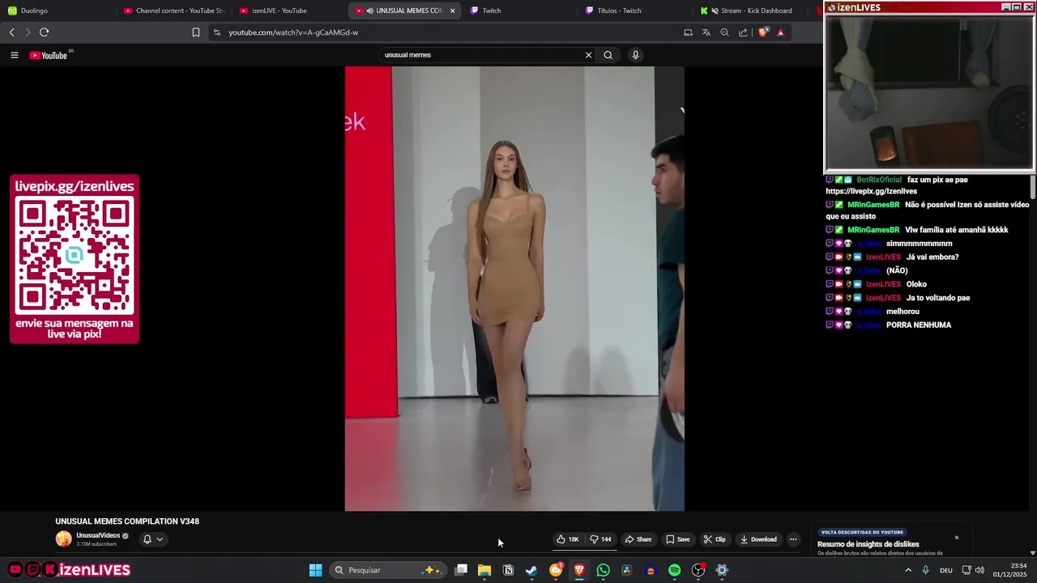Go back with the browser back arrow
The height and width of the screenshot is (583, 1037).
tap(12, 32)
